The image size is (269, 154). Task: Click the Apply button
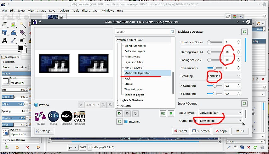click(221, 131)
